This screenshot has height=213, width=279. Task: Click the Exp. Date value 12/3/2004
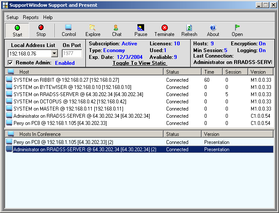pos(129,57)
